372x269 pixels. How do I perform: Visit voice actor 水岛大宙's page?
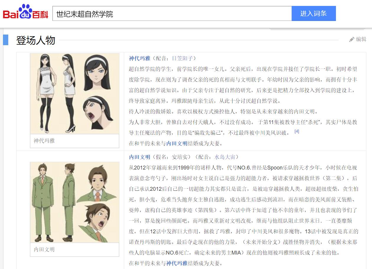(x=225, y=157)
